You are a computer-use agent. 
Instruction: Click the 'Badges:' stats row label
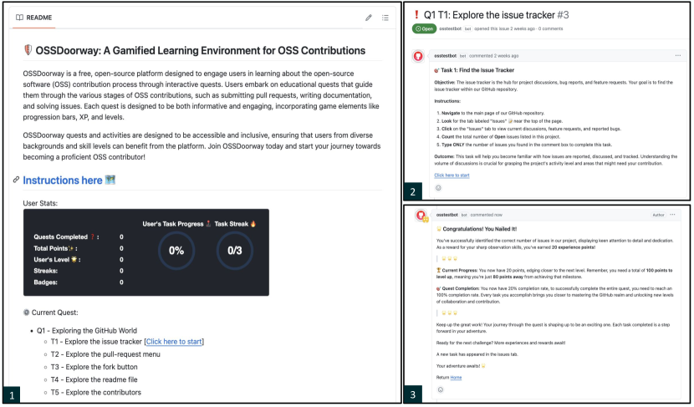[46, 282]
